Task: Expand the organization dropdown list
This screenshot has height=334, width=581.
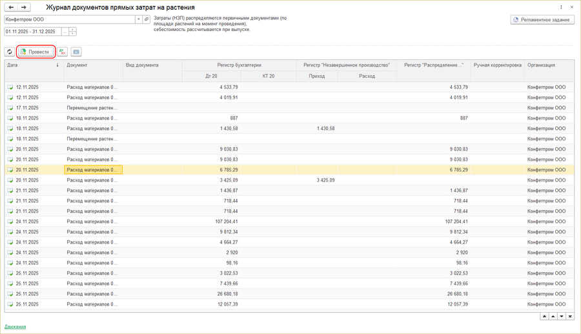Action: pos(138,19)
